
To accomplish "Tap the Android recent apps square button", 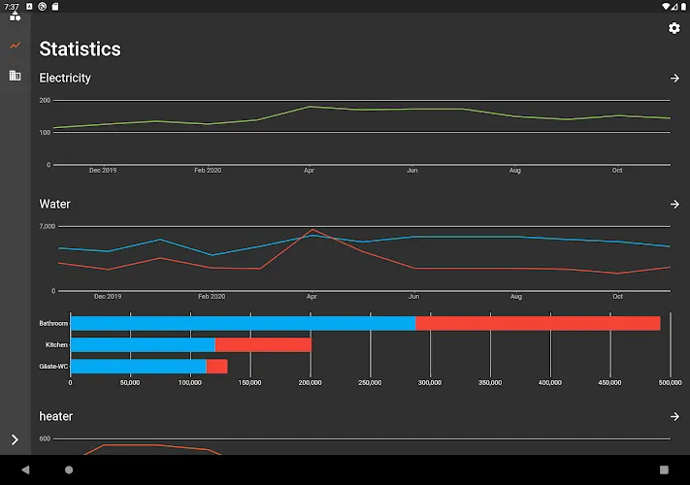I will [664, 469].
